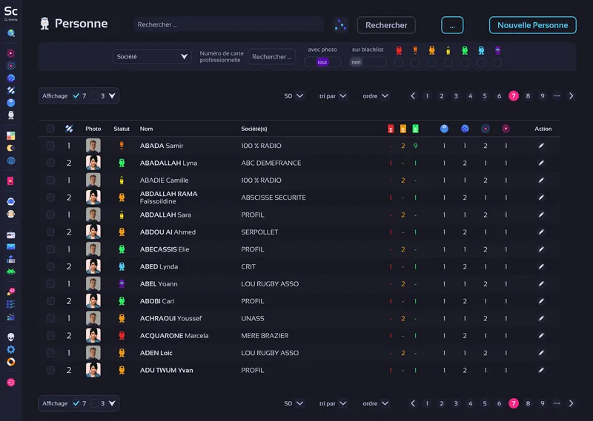Viewport: 593px width, 421px height.
Task: Click the Nouvelle Personne button
Action: pyautogui.click(x=532, y=25)
